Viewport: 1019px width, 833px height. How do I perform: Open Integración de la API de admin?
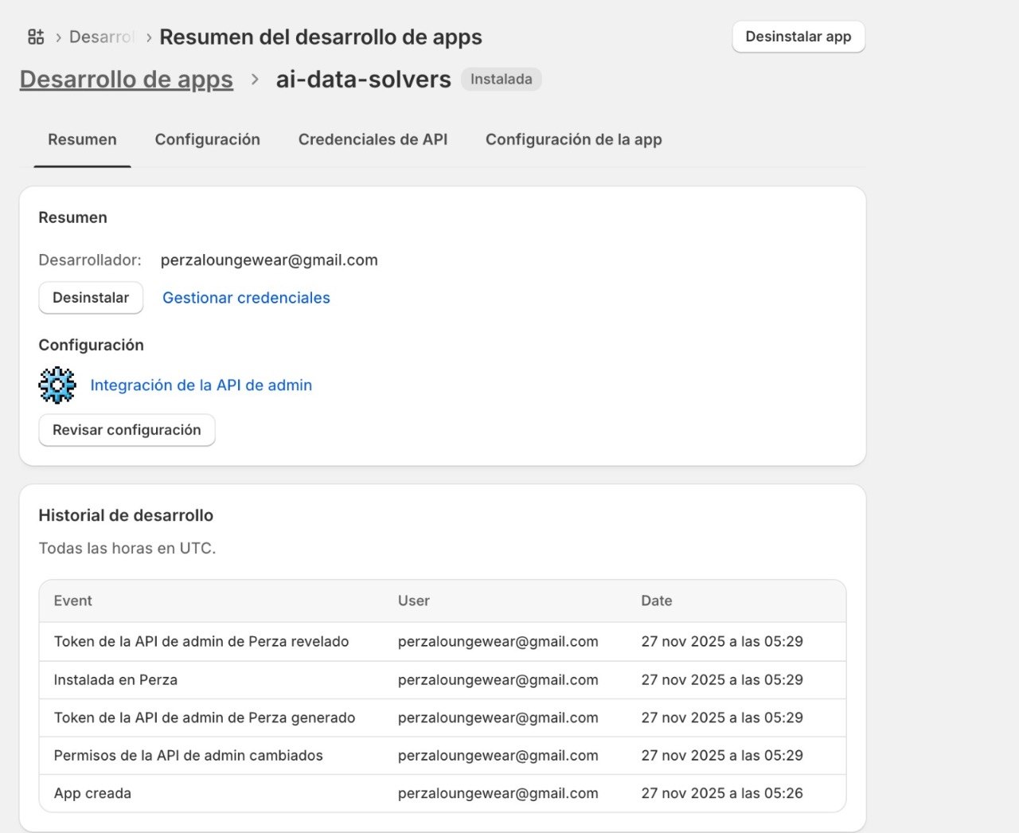pyautogui.click(x=201, y=385)
